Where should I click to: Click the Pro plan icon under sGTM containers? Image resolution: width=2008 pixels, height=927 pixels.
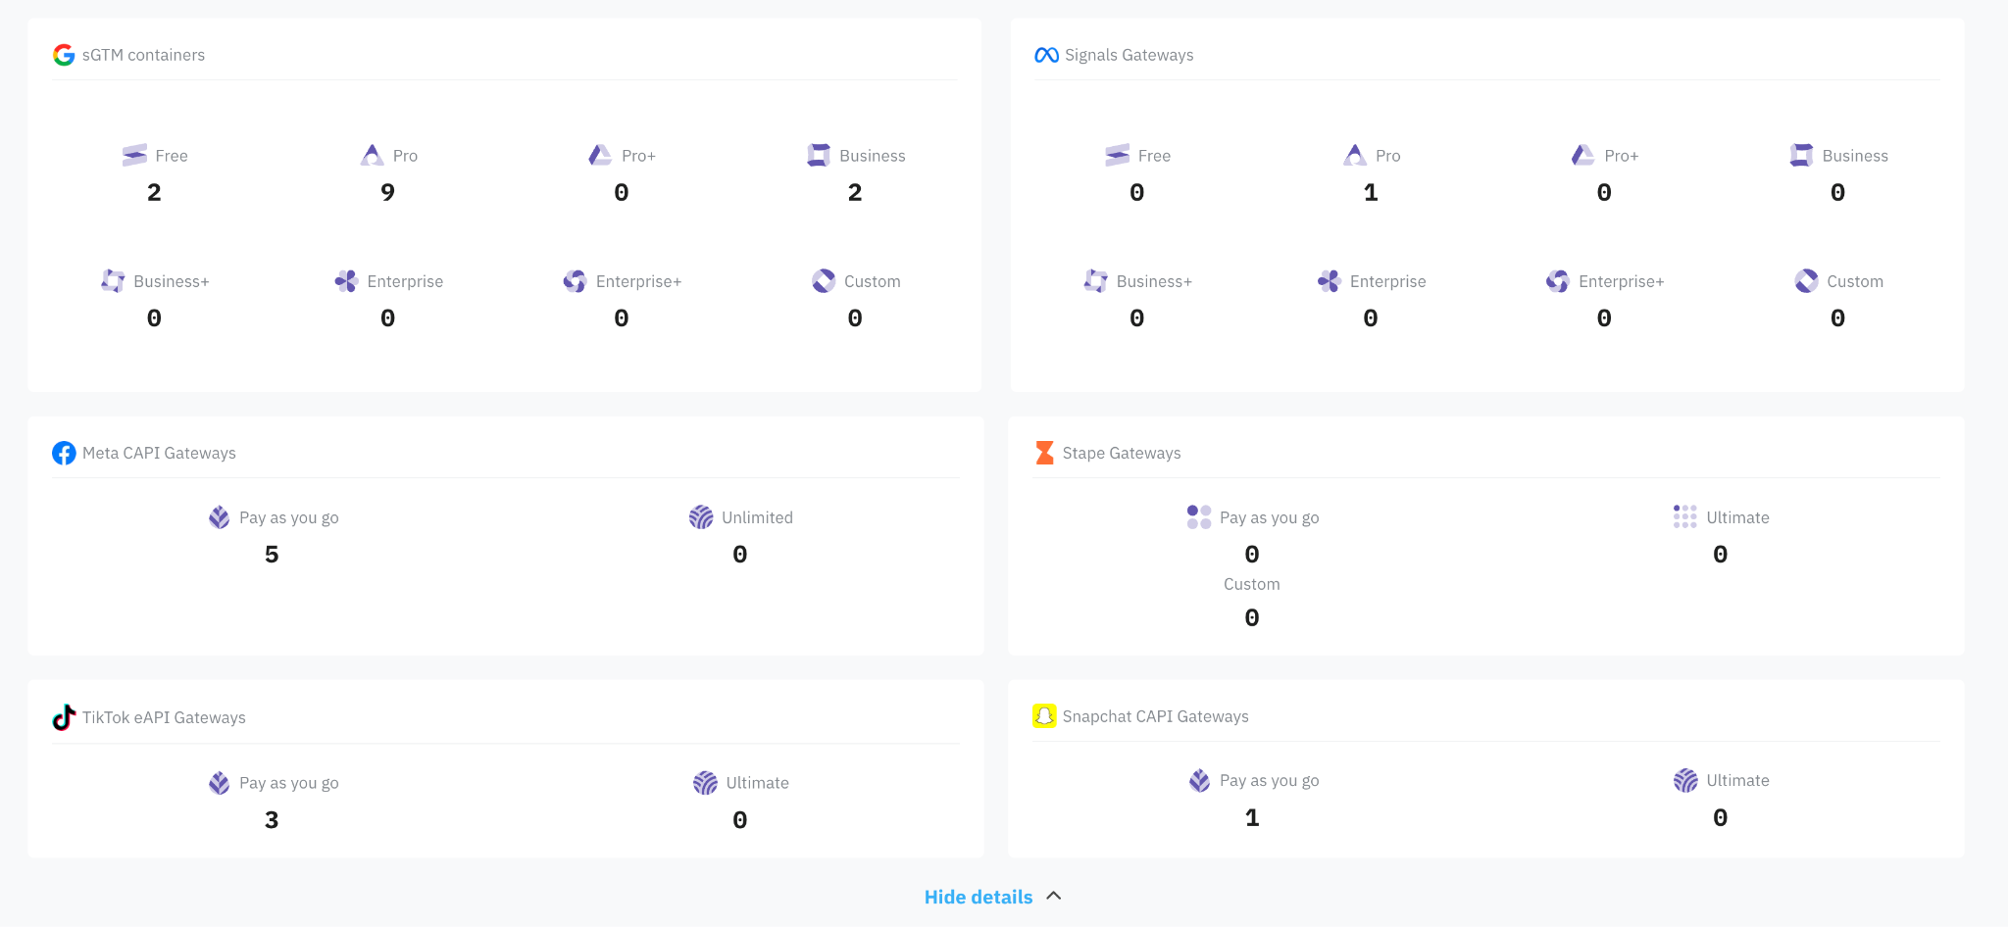click(x=373, y=155)
